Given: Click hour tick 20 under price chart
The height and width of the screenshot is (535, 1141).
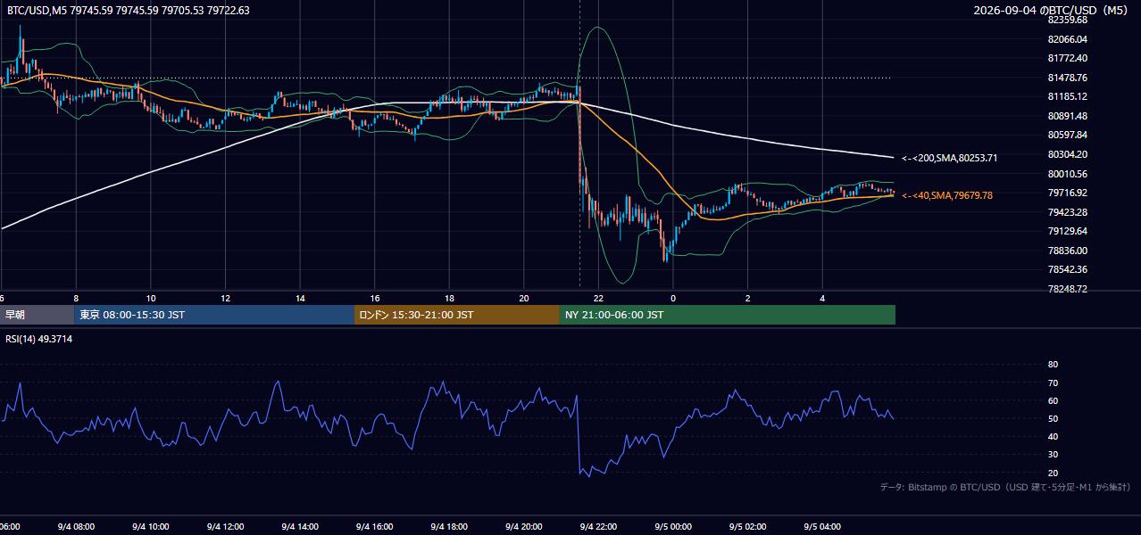Looking at the screenshot, I should (524, 298).
